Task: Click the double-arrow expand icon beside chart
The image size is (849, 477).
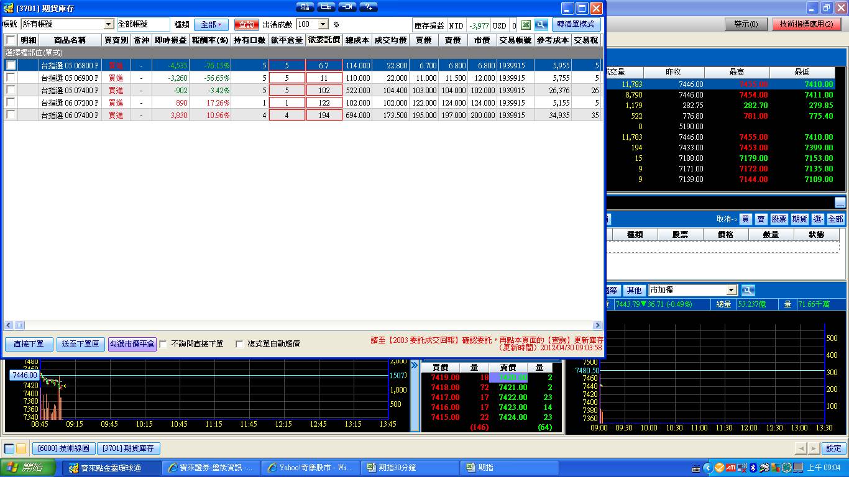Action: tap(415, 366)
